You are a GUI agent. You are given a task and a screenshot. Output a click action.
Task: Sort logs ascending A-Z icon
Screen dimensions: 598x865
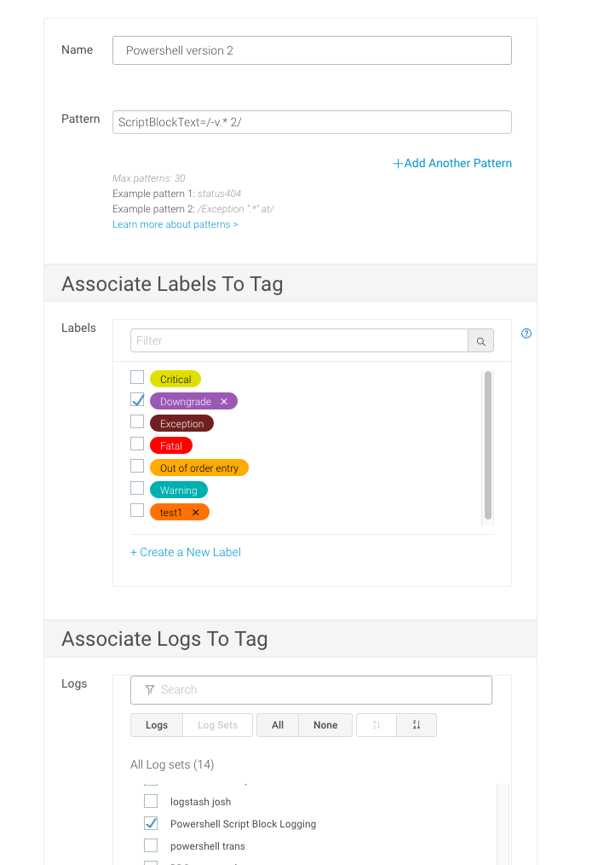(x=376, y=725)
